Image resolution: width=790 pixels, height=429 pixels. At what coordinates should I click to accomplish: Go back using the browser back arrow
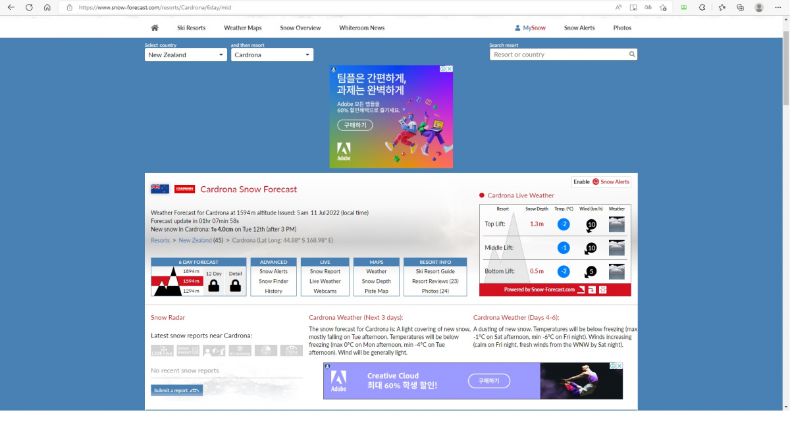[11, 7]
